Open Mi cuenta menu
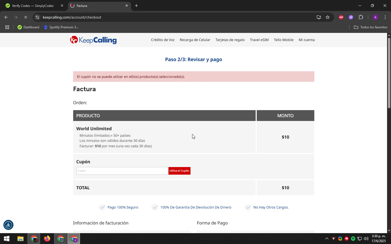Image resolution: width=391 pixels, height=244 pixels. point(307,40)
